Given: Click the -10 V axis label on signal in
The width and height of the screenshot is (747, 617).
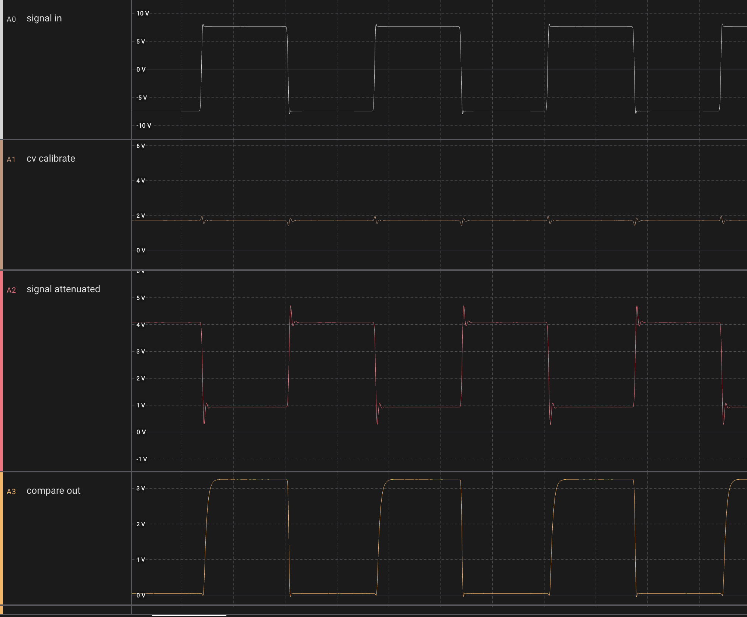Looking at the screenshot, I should (x=143, y=125).
